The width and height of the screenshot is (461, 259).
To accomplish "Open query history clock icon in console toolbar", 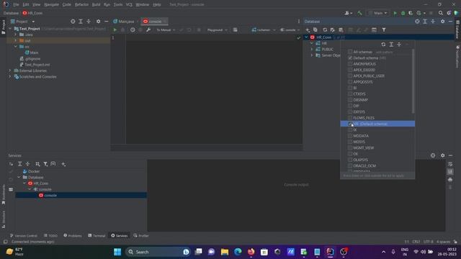I will (133, 30).
